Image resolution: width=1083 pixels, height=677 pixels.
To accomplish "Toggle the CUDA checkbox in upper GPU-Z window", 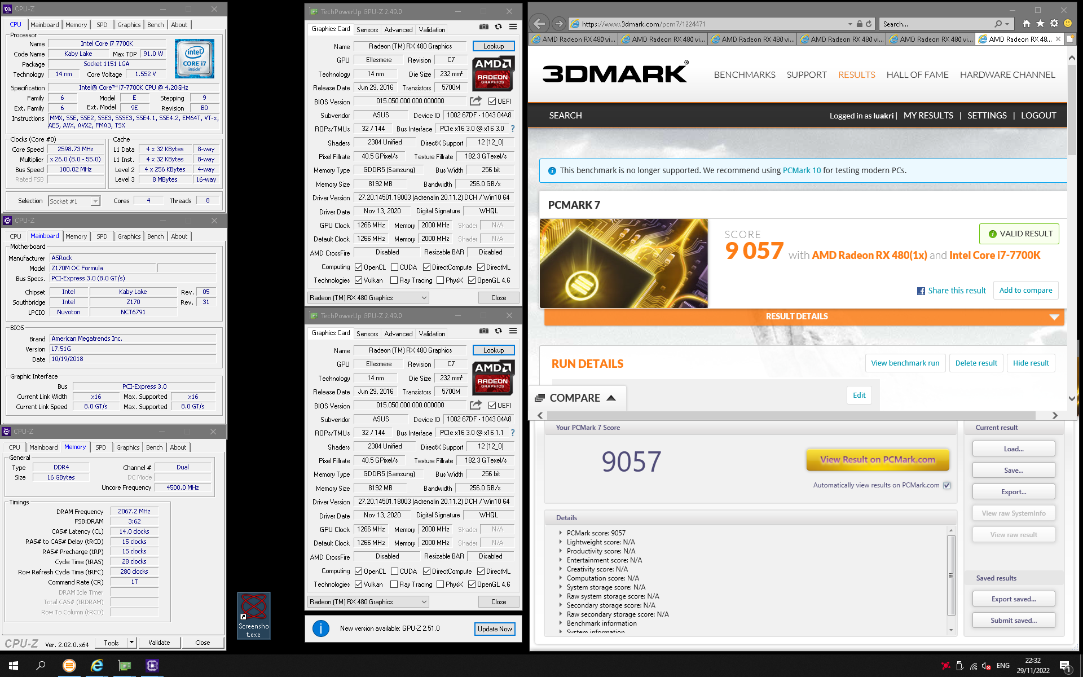I will point(394,267).
